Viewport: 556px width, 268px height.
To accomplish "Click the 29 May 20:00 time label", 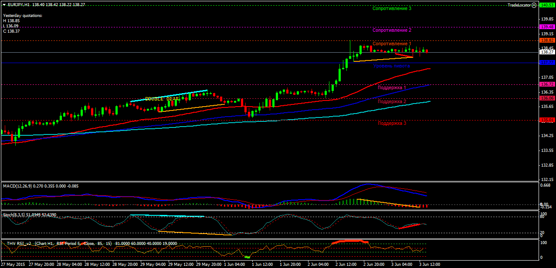I will 208,264.
